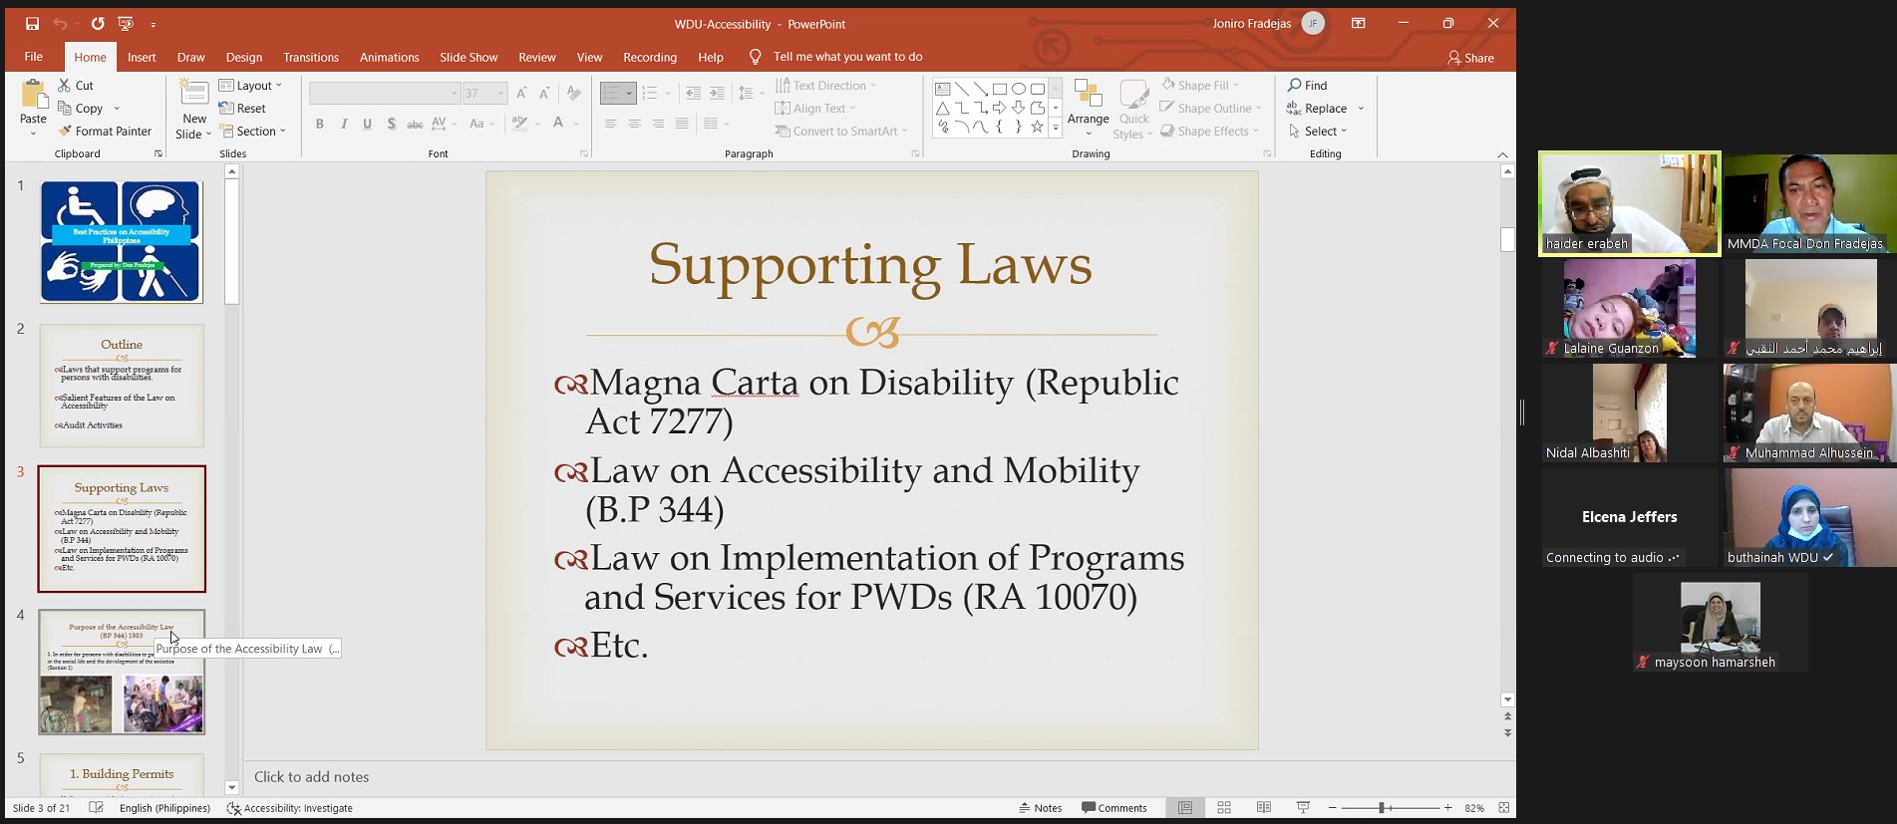This screenshot has height=824, width=1897.
Task: Open the Select dropdown in Editing
Action: tap(1318, 132)
